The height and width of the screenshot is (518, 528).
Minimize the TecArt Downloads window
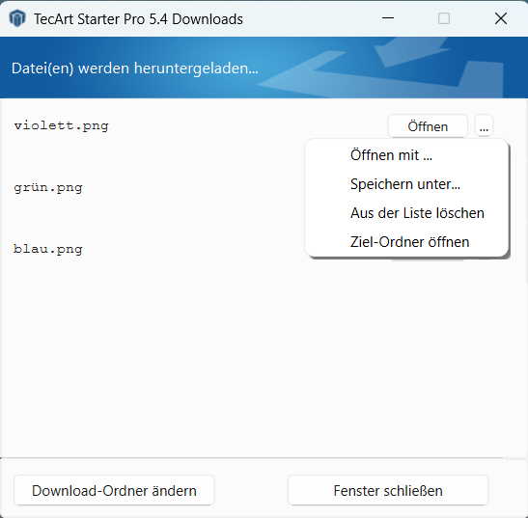click(388, 18)
